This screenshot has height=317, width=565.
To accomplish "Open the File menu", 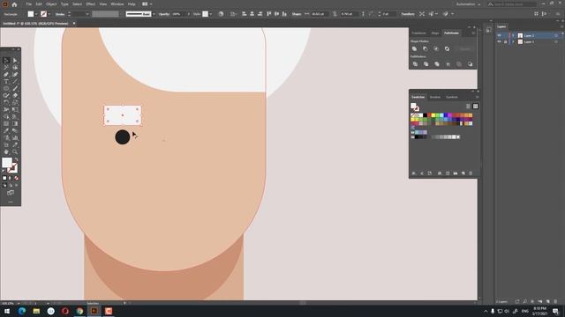I will 28,4.
